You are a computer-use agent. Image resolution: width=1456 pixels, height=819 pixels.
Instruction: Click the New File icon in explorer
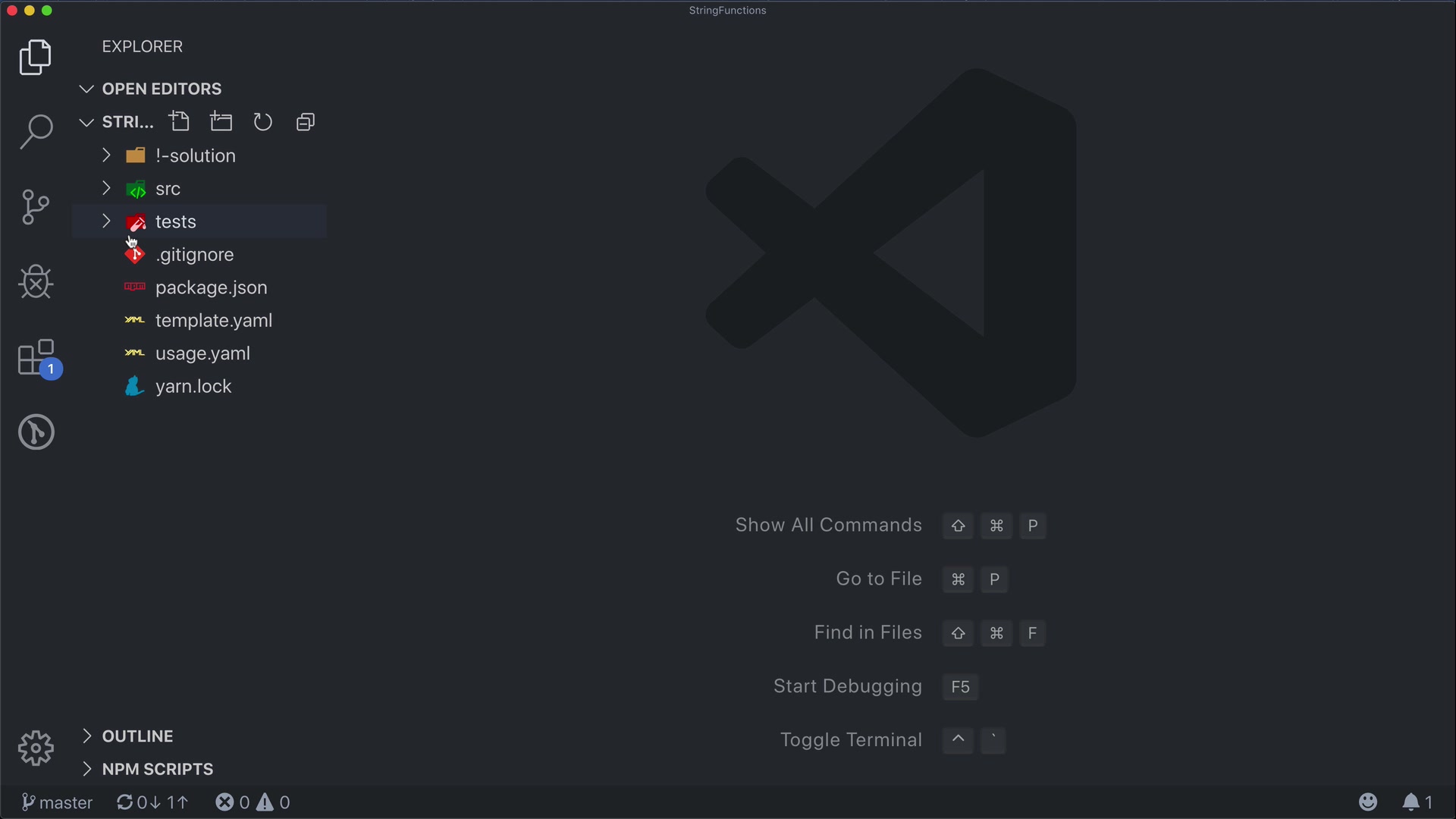pos(180,122)
